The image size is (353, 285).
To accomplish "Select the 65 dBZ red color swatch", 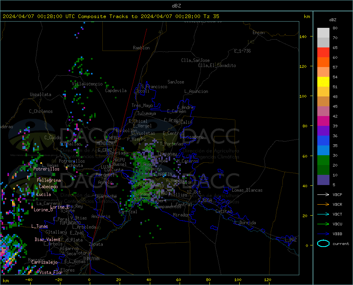I will [323, 53].
